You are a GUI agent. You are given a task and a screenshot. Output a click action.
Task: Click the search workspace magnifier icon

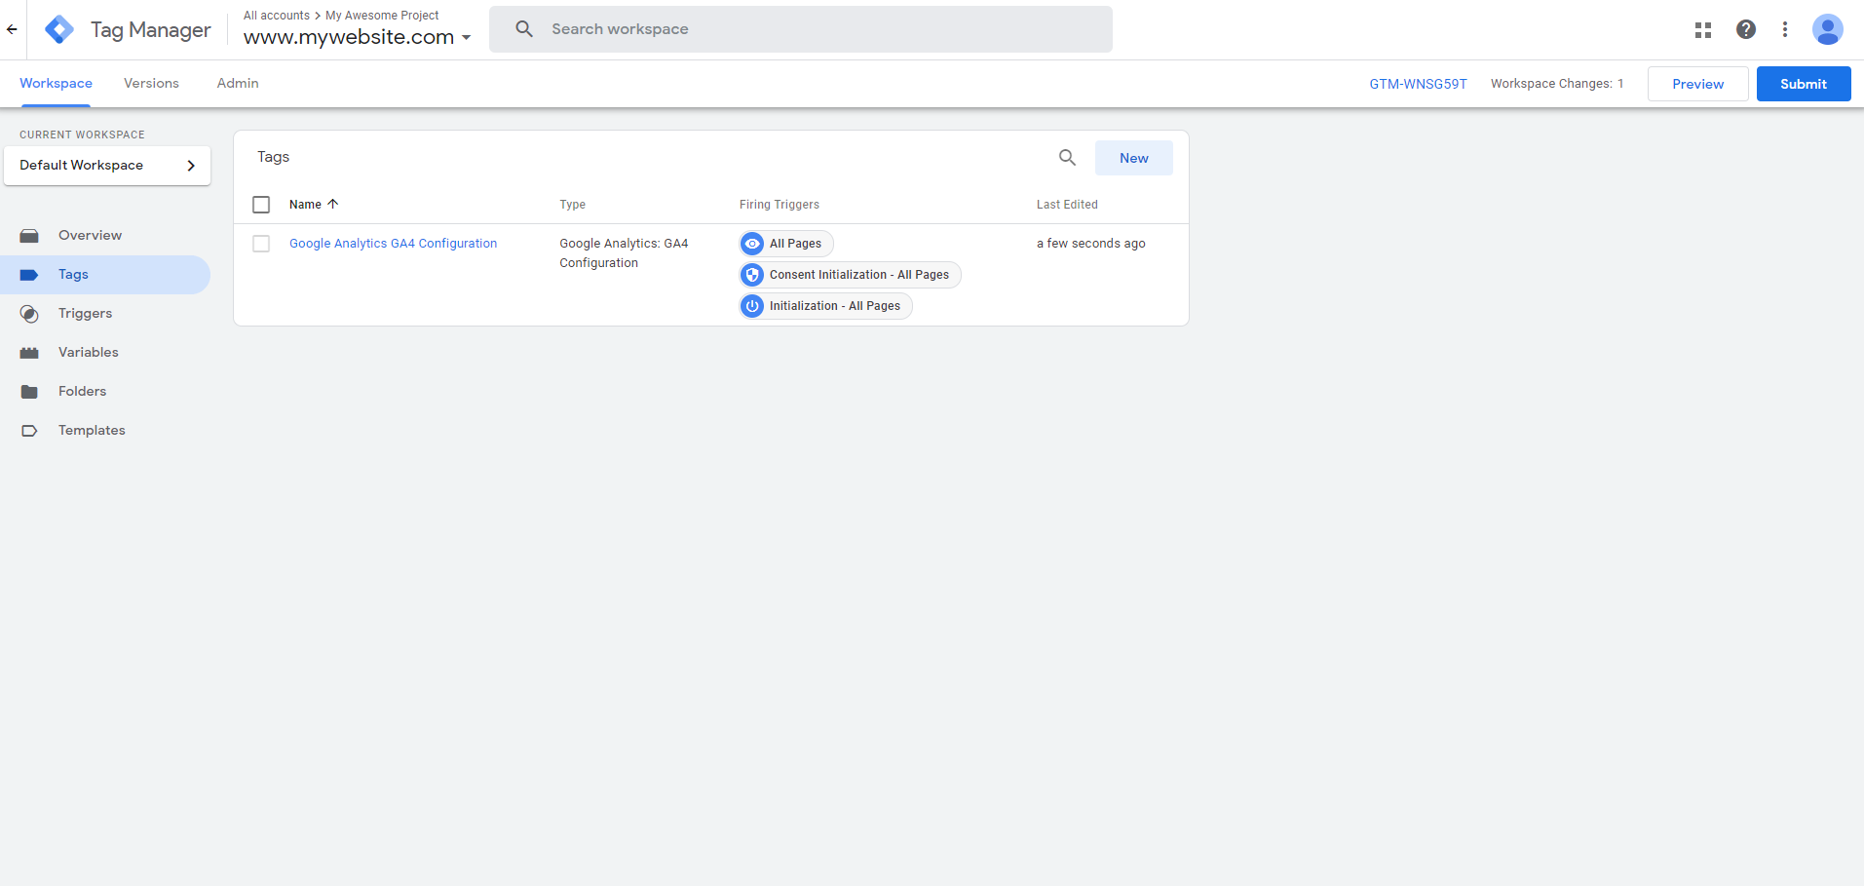point(524,29)
